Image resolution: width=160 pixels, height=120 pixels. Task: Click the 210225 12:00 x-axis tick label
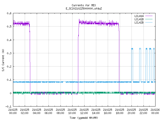[x=84, y=111]
